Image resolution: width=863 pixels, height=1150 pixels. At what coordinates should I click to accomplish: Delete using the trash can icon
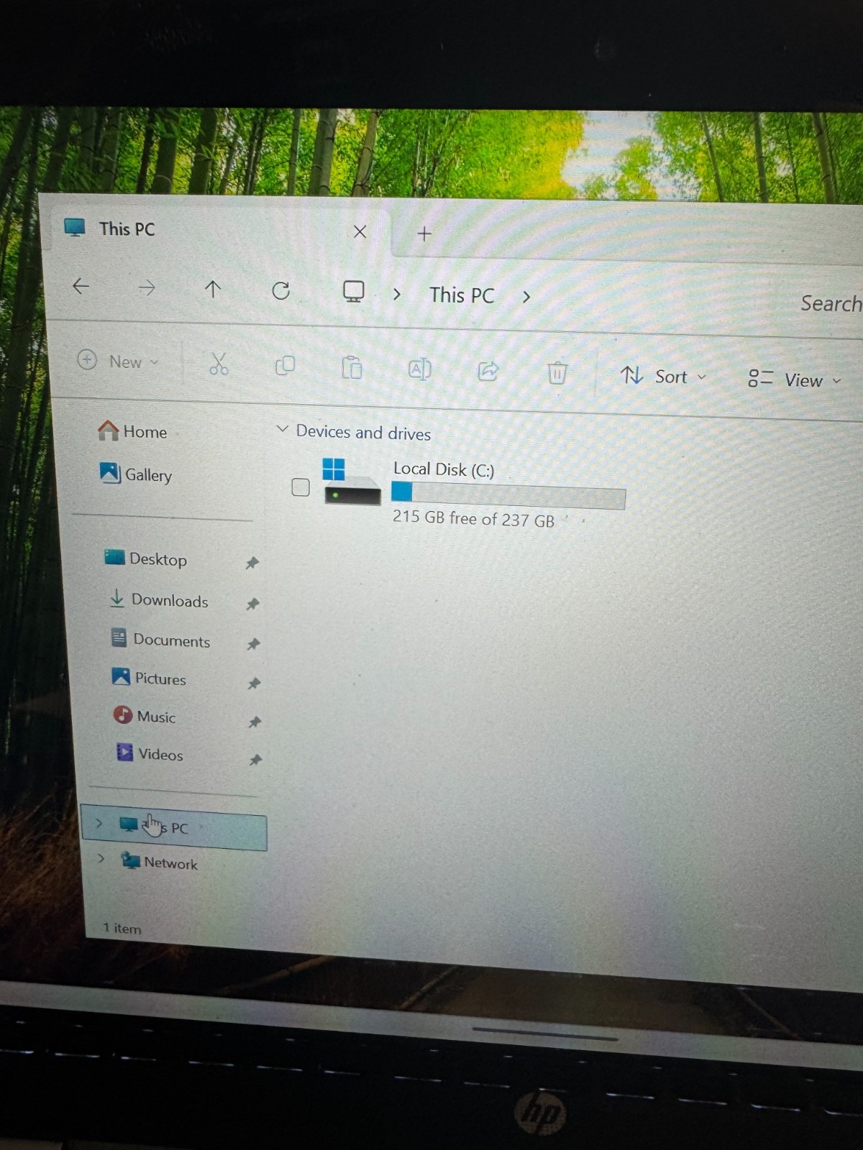[557, 372]
